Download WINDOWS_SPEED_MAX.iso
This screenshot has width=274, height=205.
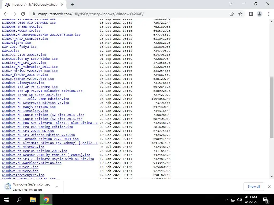22,27
